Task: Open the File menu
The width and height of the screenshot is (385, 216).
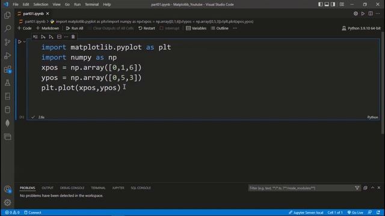Action: coord(16,4)
